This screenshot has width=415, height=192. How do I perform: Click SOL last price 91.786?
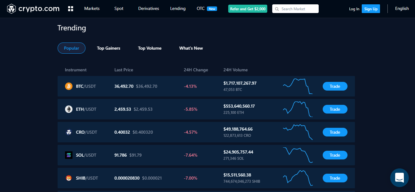[x=120, y=155]
